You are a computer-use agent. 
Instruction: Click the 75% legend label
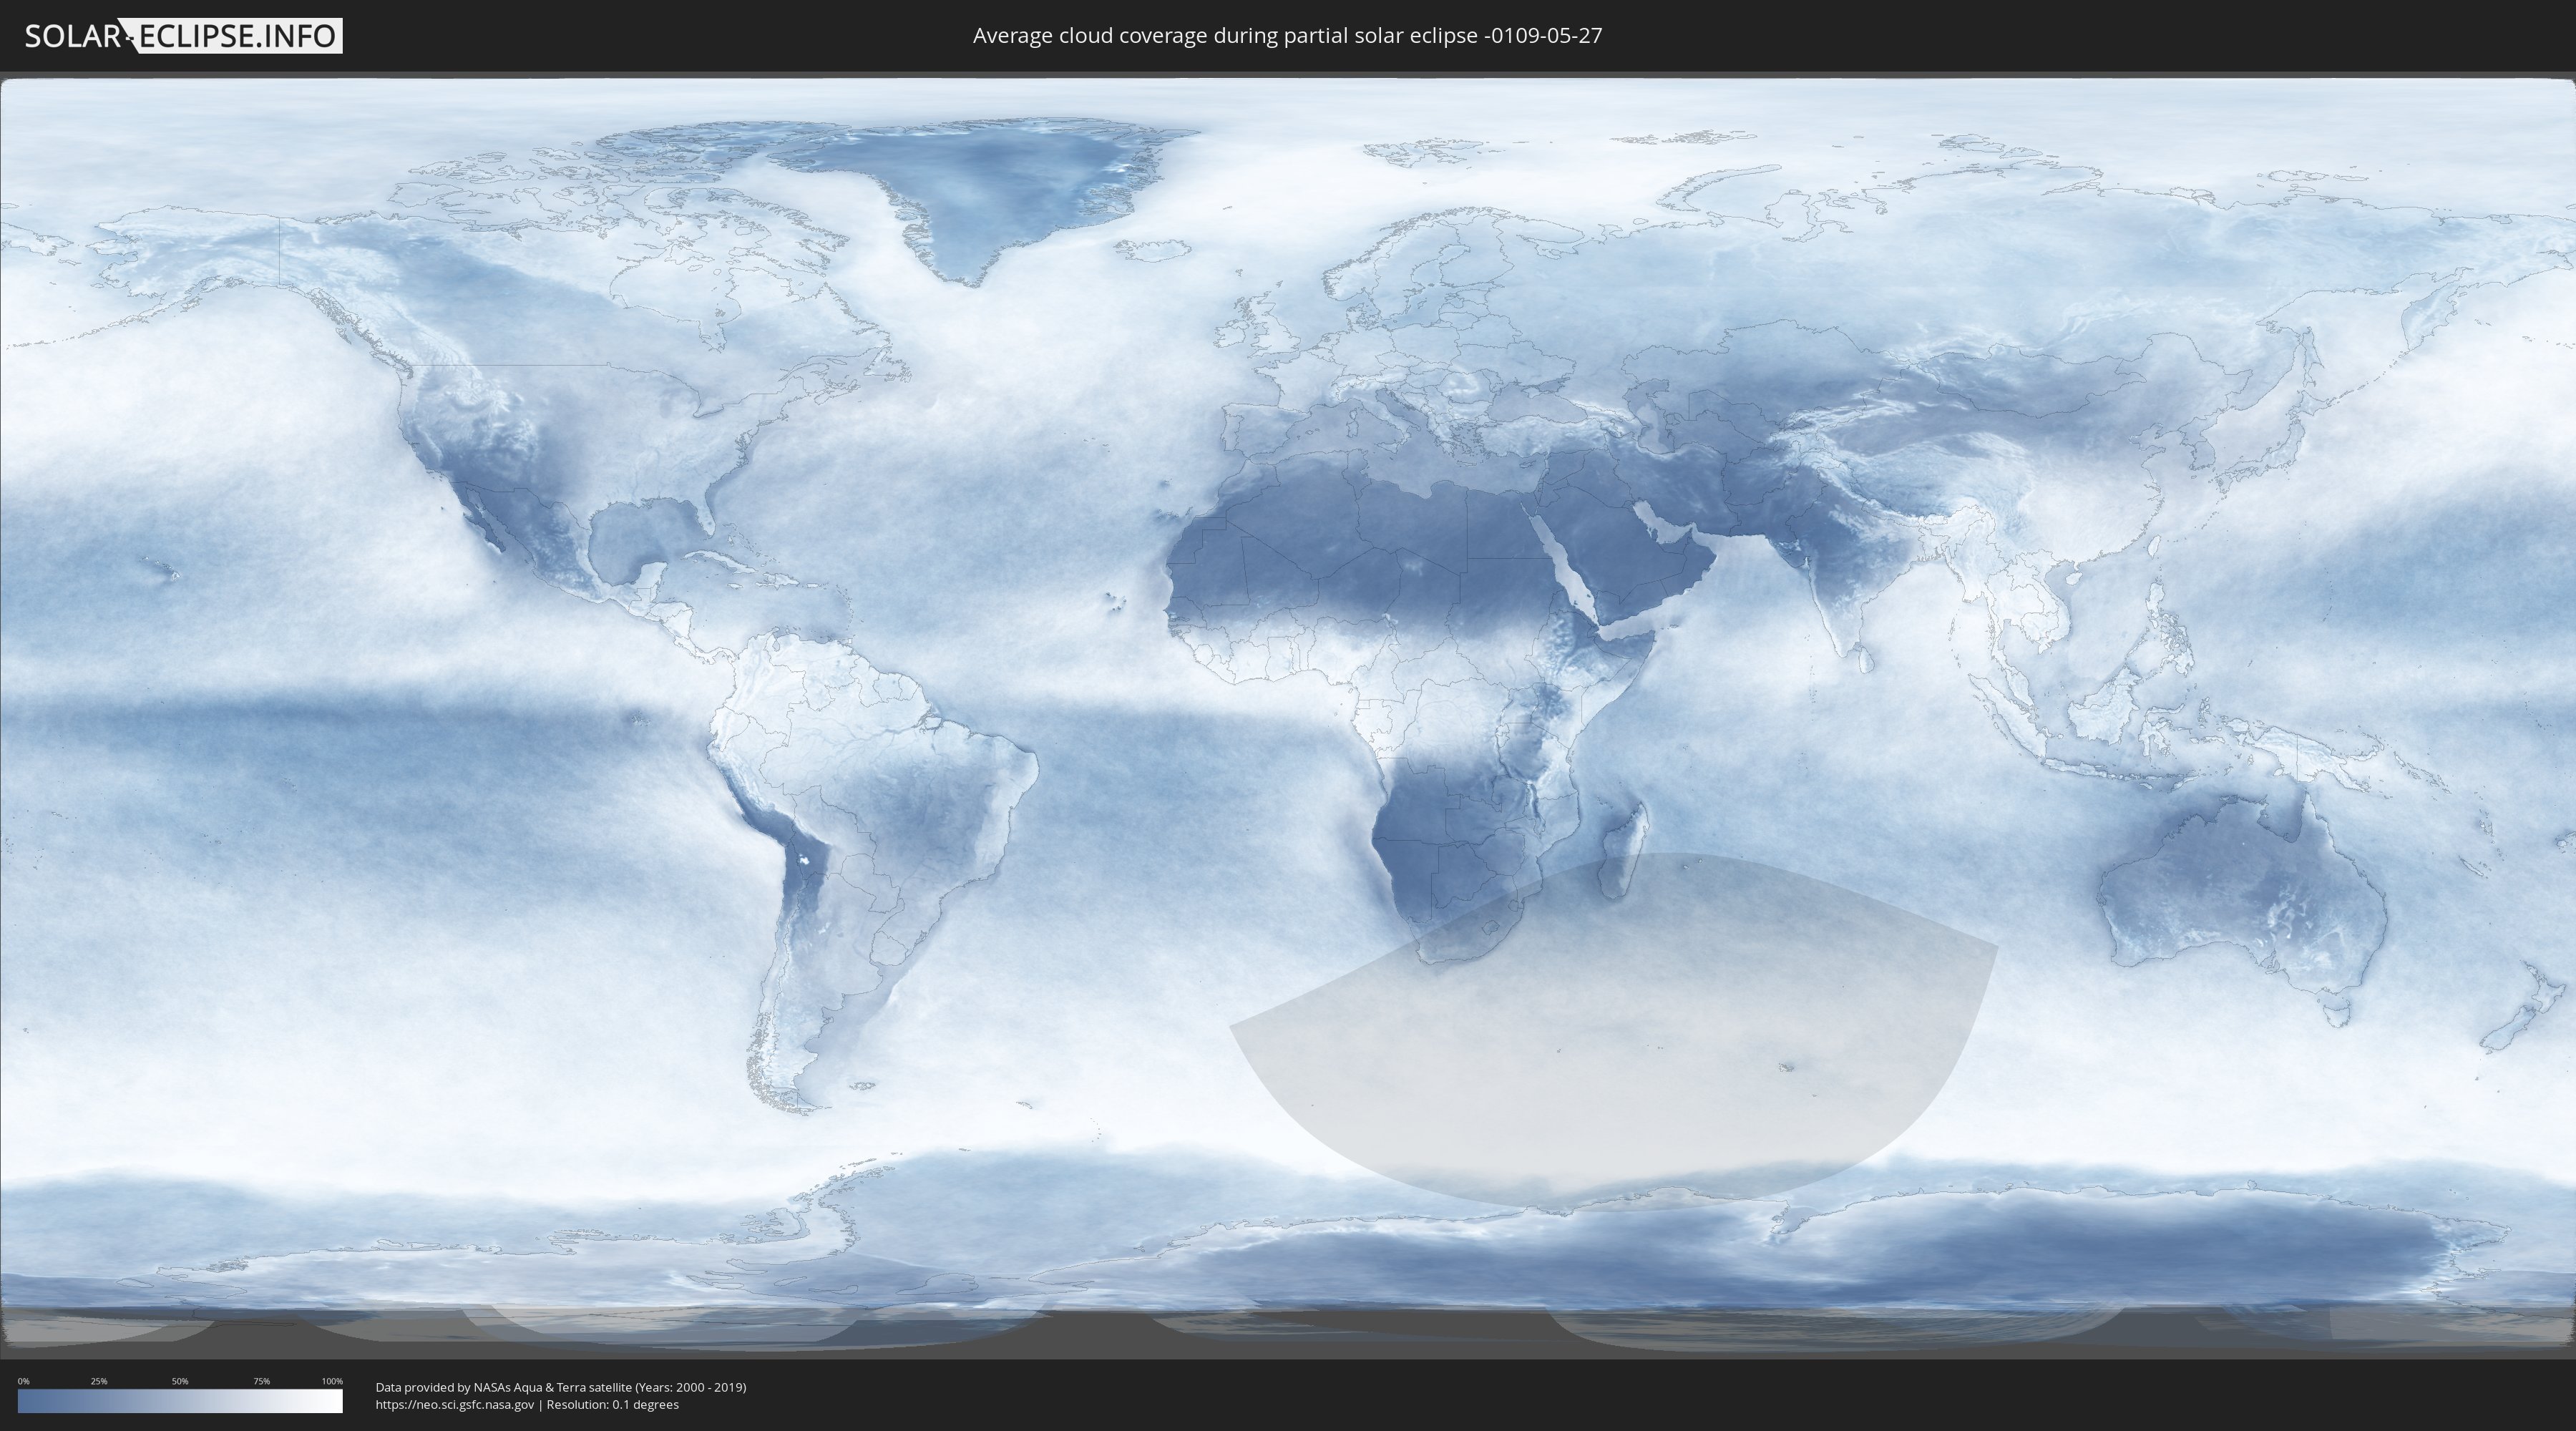tap(261, 1381)
